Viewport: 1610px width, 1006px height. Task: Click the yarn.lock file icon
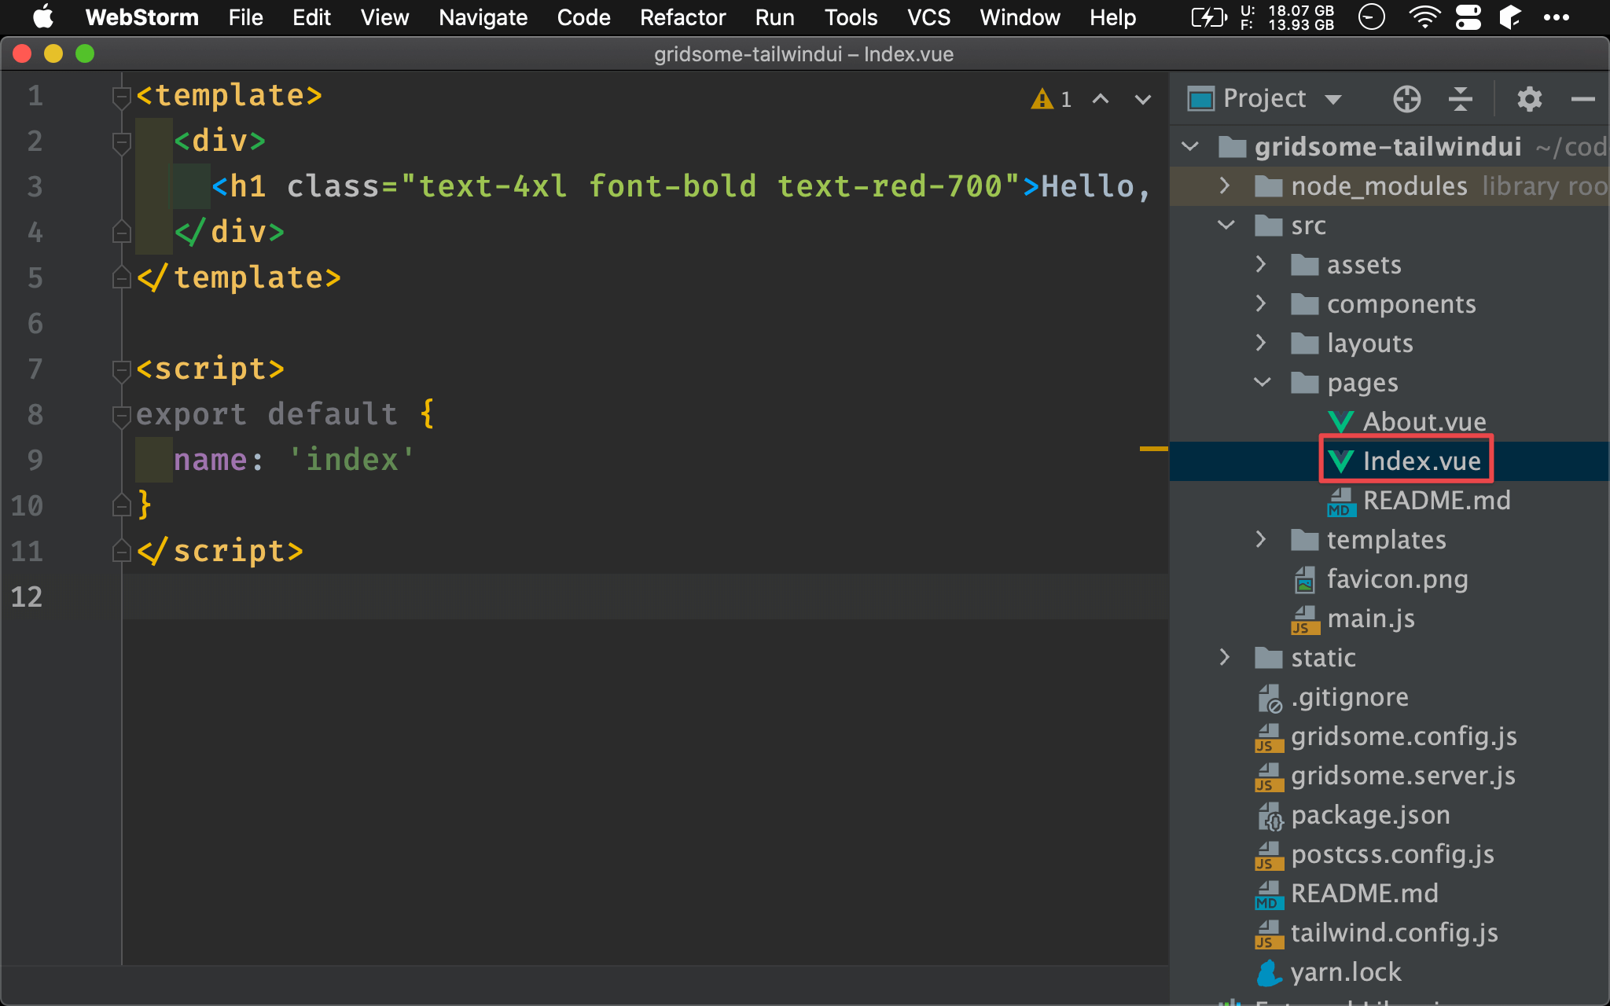pos(1269,973)
